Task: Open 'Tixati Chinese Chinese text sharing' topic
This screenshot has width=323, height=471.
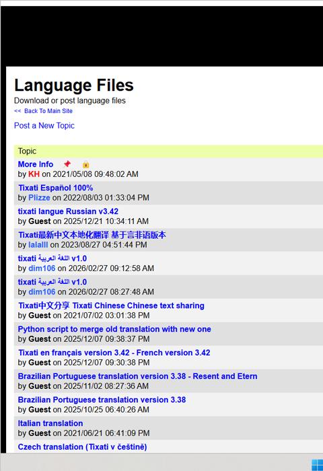Action: click(111, 305)
